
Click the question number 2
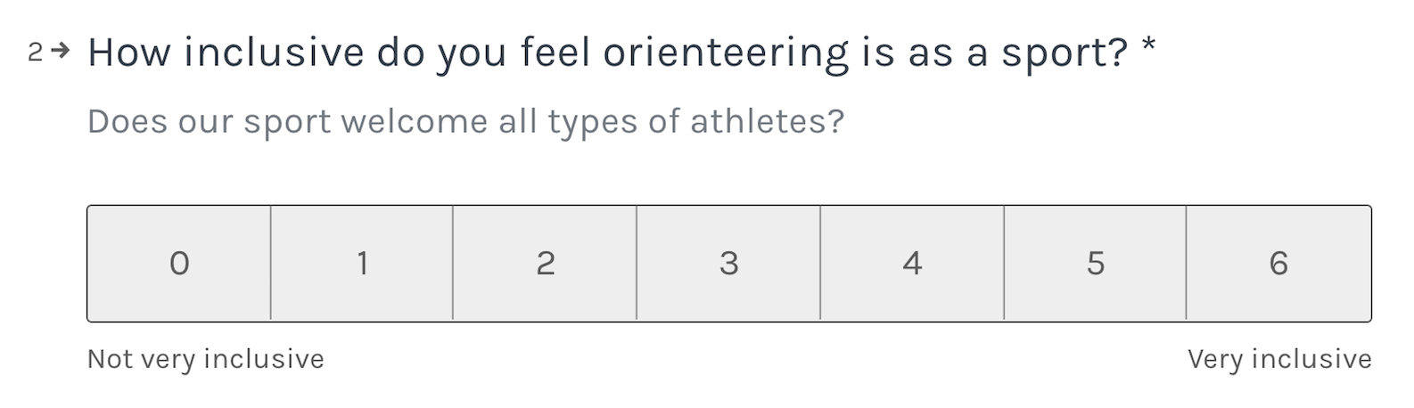[x=35, y=53]
